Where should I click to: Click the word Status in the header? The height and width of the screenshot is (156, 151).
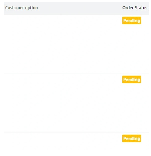[141, 8]
